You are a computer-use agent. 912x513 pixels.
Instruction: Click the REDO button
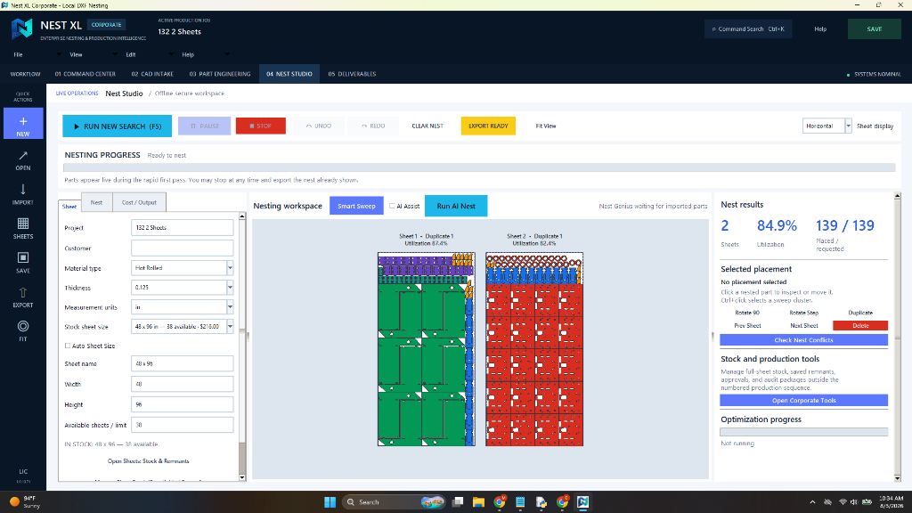(373, 126)
